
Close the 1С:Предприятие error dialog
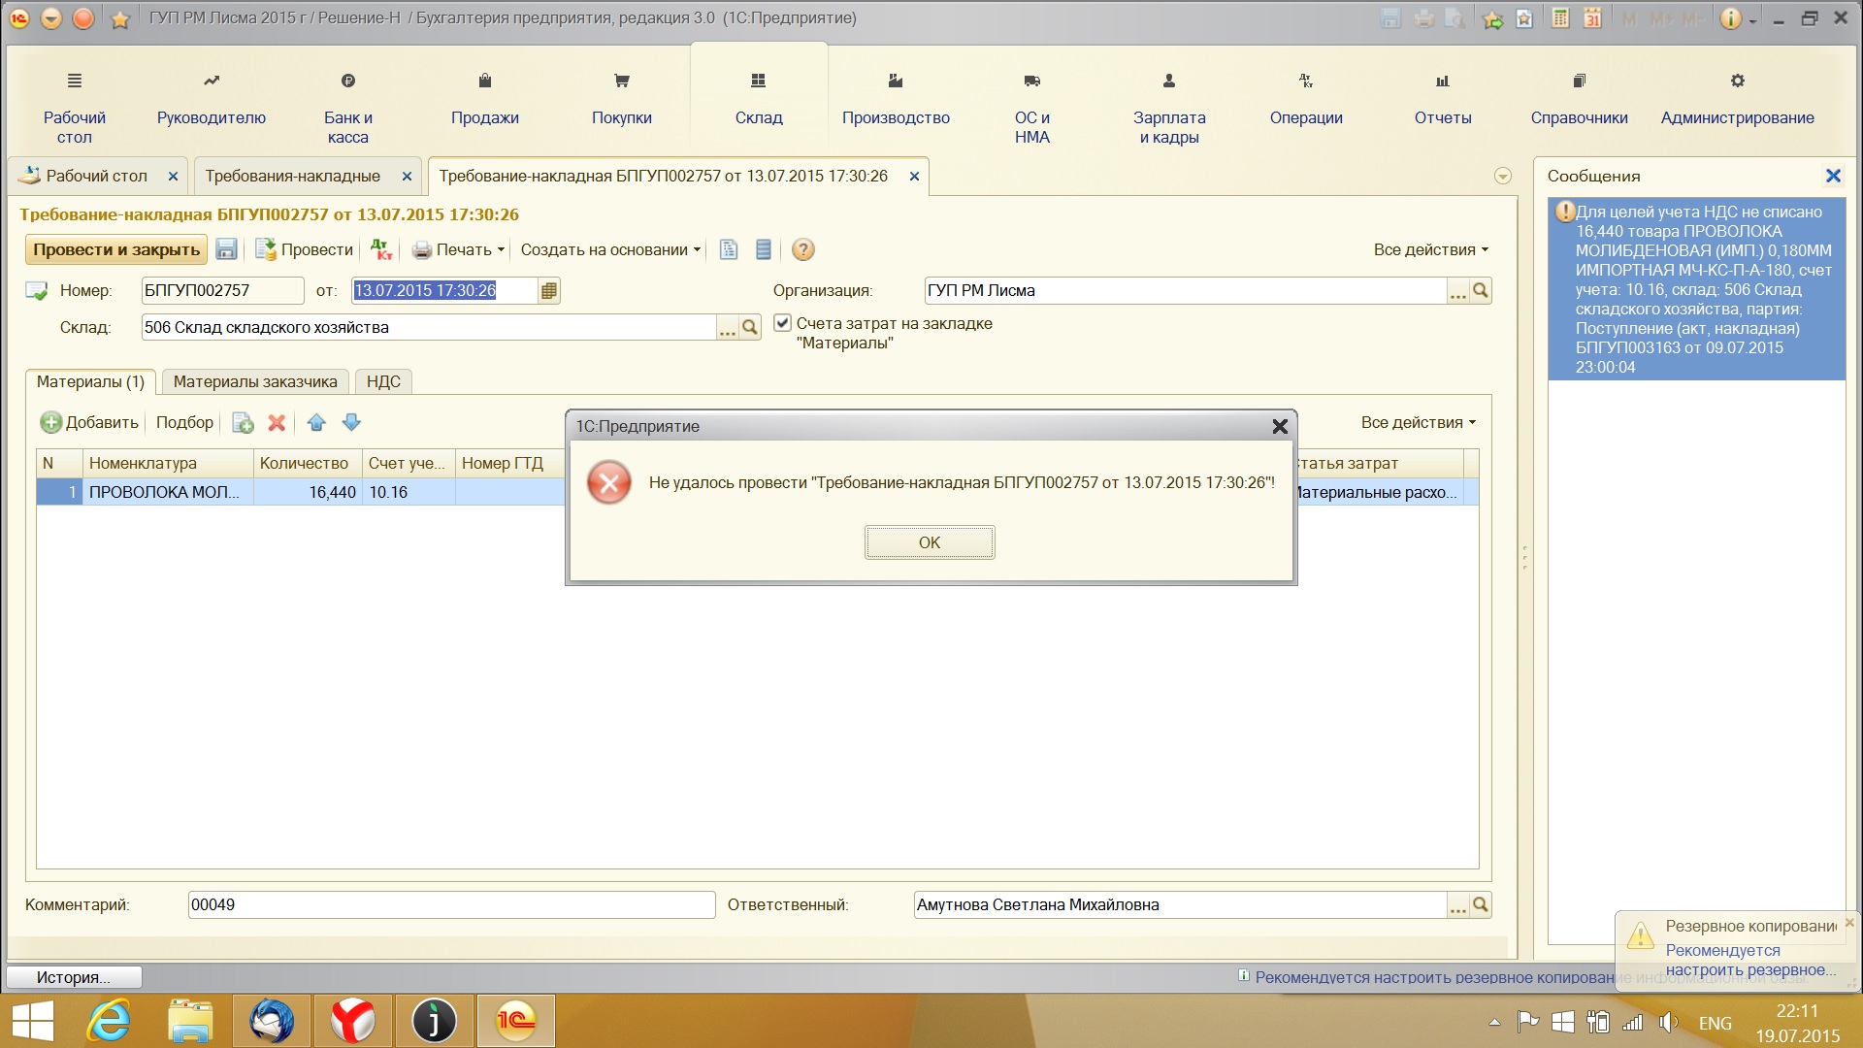click(x=1279, y=426)
